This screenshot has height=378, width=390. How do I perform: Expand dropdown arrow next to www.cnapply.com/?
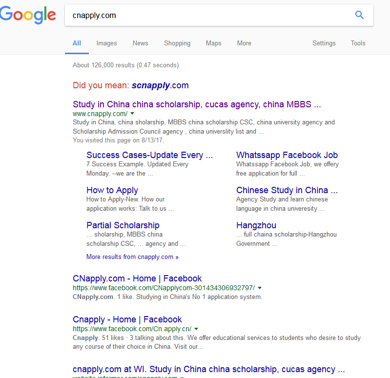pyautogui.click(x=132, y=114)
